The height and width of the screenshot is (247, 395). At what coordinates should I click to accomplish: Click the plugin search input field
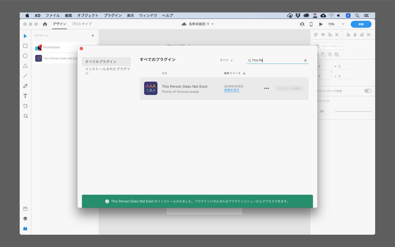(x=277, y=61)
